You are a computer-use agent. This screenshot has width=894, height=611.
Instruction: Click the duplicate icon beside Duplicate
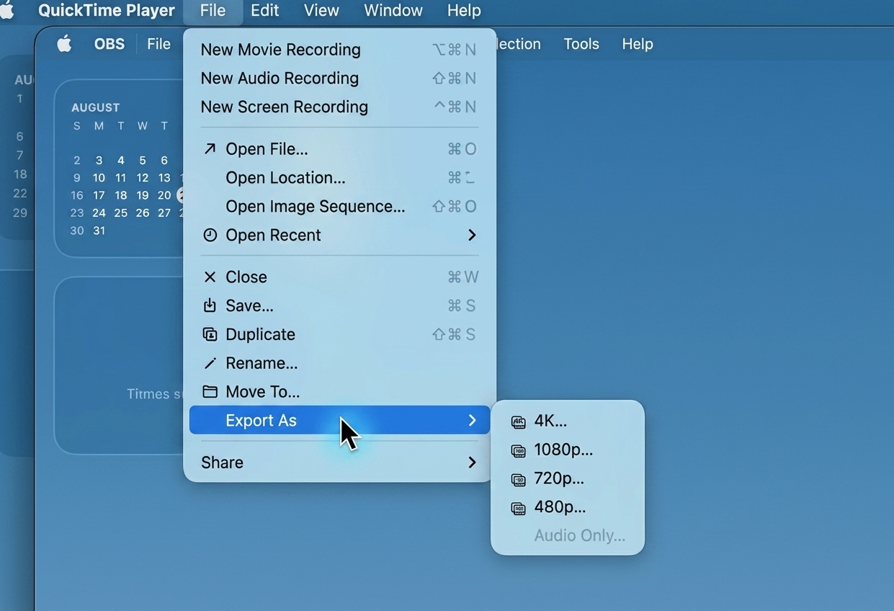[x=210, y=334]
